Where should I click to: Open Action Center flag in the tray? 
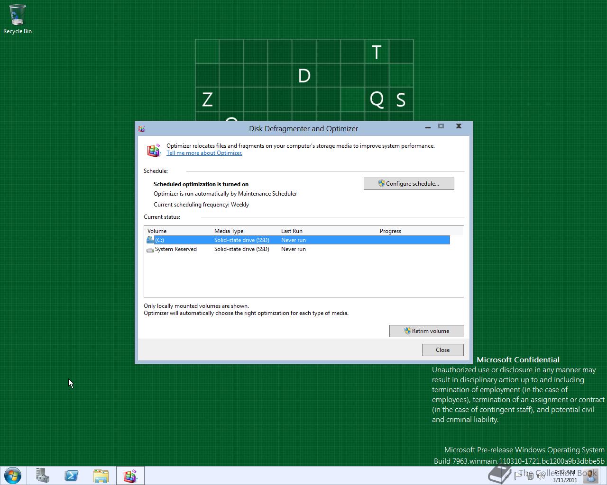click(x=518, y=476)
